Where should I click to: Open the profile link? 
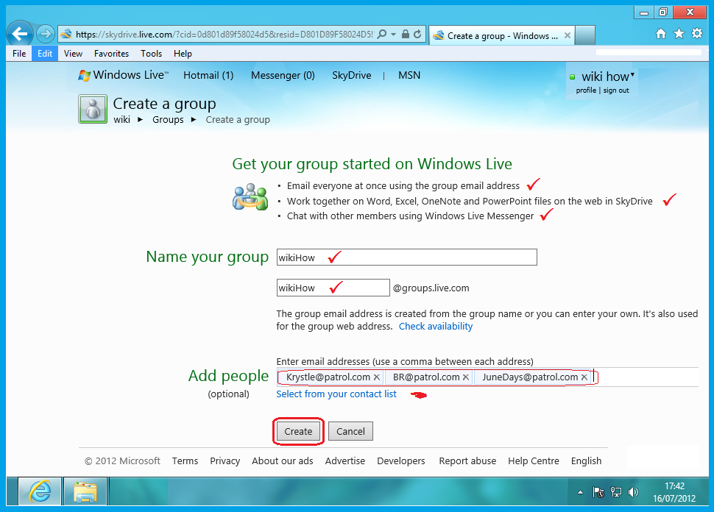[586, 90]
